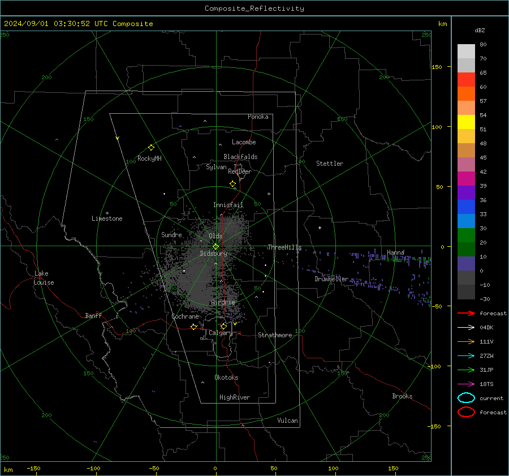Click the Calgary label
Viewport: 509px width, 476px height.
coord(221,333)
